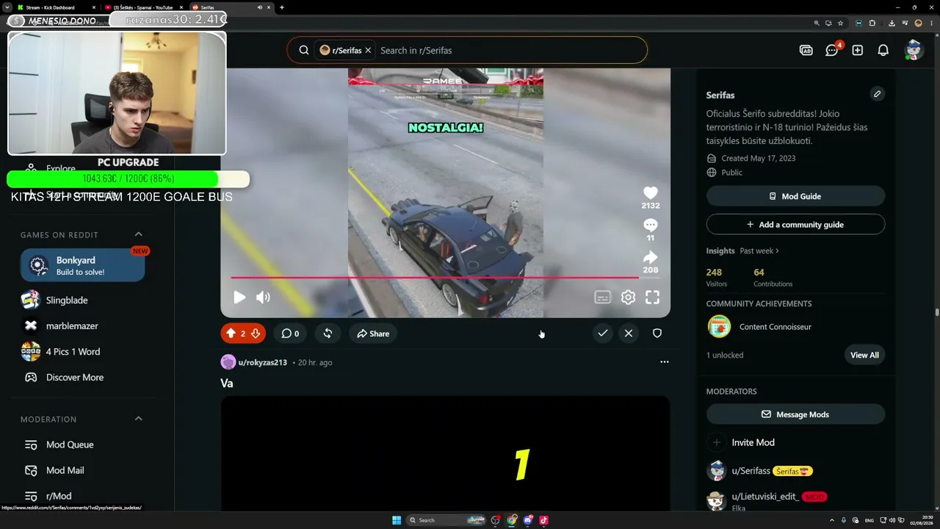940x529 pixels.
Task: Play the NOSTALGIA video
Action: [x=239, y=298]
